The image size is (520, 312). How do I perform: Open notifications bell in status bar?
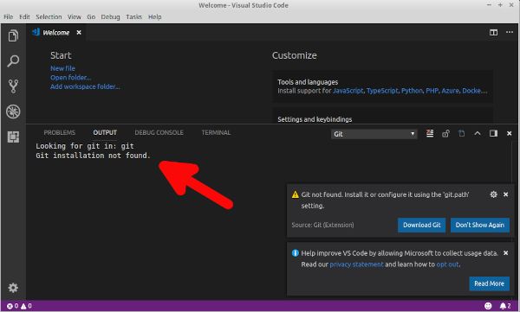click(x=505, y=306)
